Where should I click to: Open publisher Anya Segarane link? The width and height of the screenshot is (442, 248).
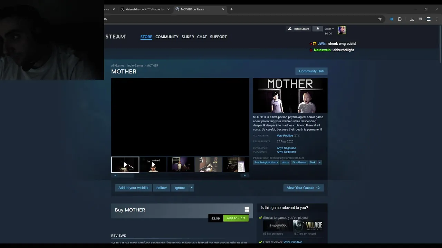tap(286, 152)
